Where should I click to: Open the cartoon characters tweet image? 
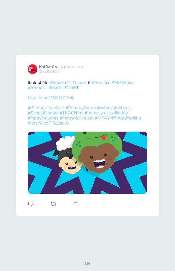(87, 163)
